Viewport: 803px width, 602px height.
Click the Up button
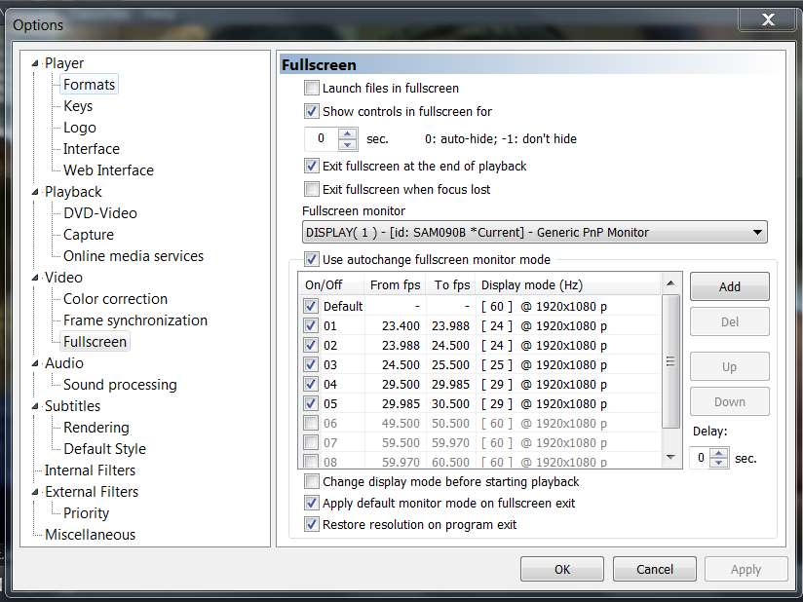[x=729, y=366]
